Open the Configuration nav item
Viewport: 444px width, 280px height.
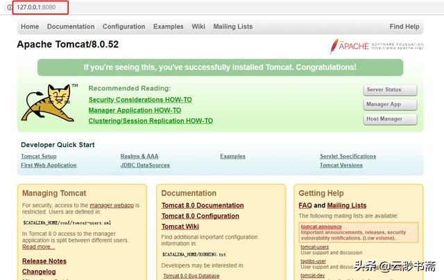(x=123, y=26)
